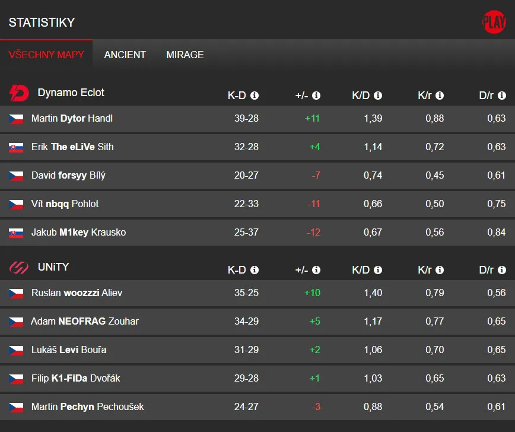Click info icon next to Dynamo Eclot K-D
The width and height of the screenshot is (515, 432).
coord(255,96)
